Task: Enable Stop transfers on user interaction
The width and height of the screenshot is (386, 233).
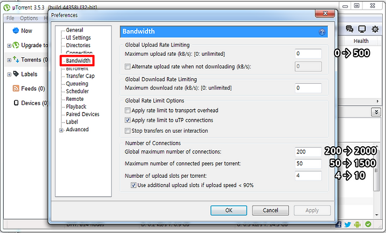Action: pos(127,131)
